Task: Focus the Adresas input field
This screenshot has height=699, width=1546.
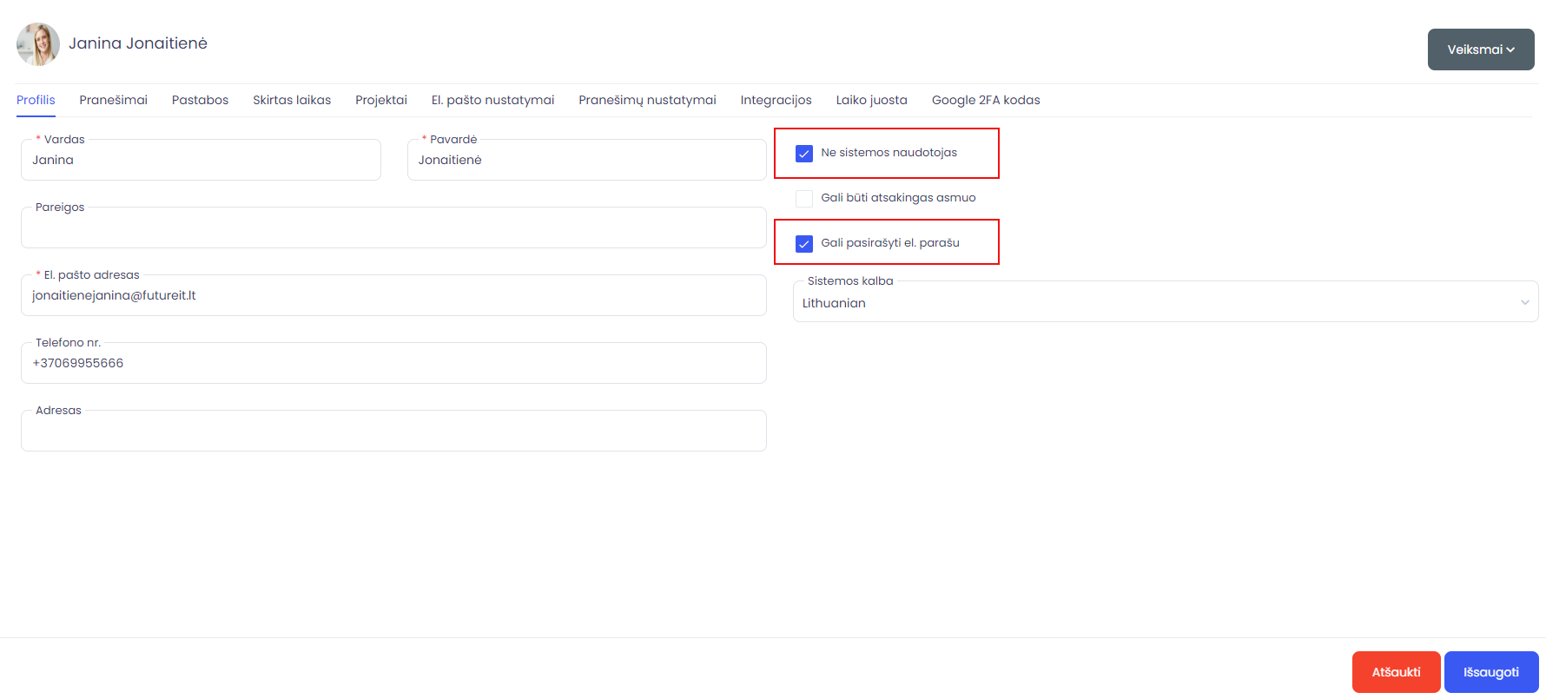Action: (x=393, y=431)
